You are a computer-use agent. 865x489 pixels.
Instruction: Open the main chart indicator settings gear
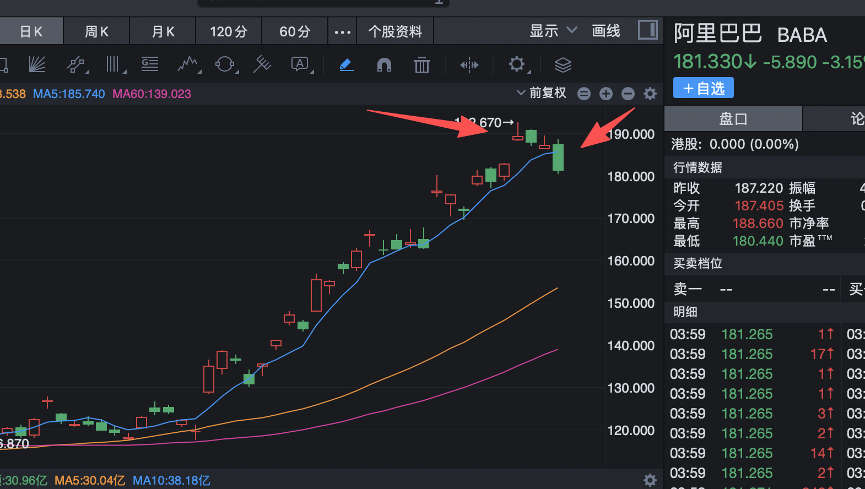pos(650,94)
